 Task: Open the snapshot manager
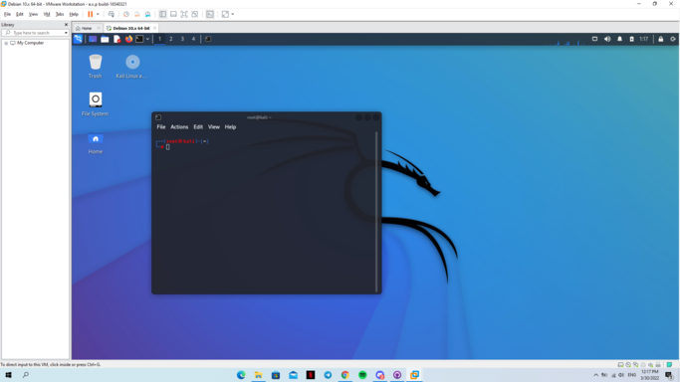148,14
